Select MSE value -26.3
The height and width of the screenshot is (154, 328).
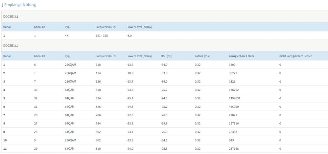pyautogui.click(x=164, y=132)
